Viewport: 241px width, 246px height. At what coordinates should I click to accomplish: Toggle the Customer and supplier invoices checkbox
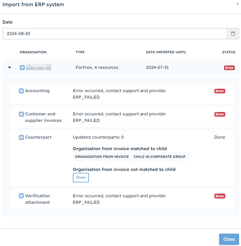pos(21,114)
